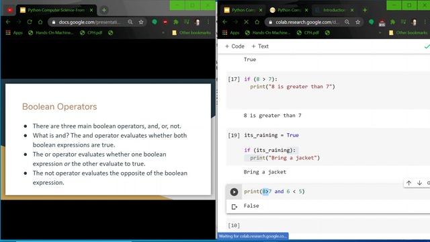Open CPH.pdf bookmark in Slides browser window
The height and width of the screenshot is (242, 430).
pos(91,33)
